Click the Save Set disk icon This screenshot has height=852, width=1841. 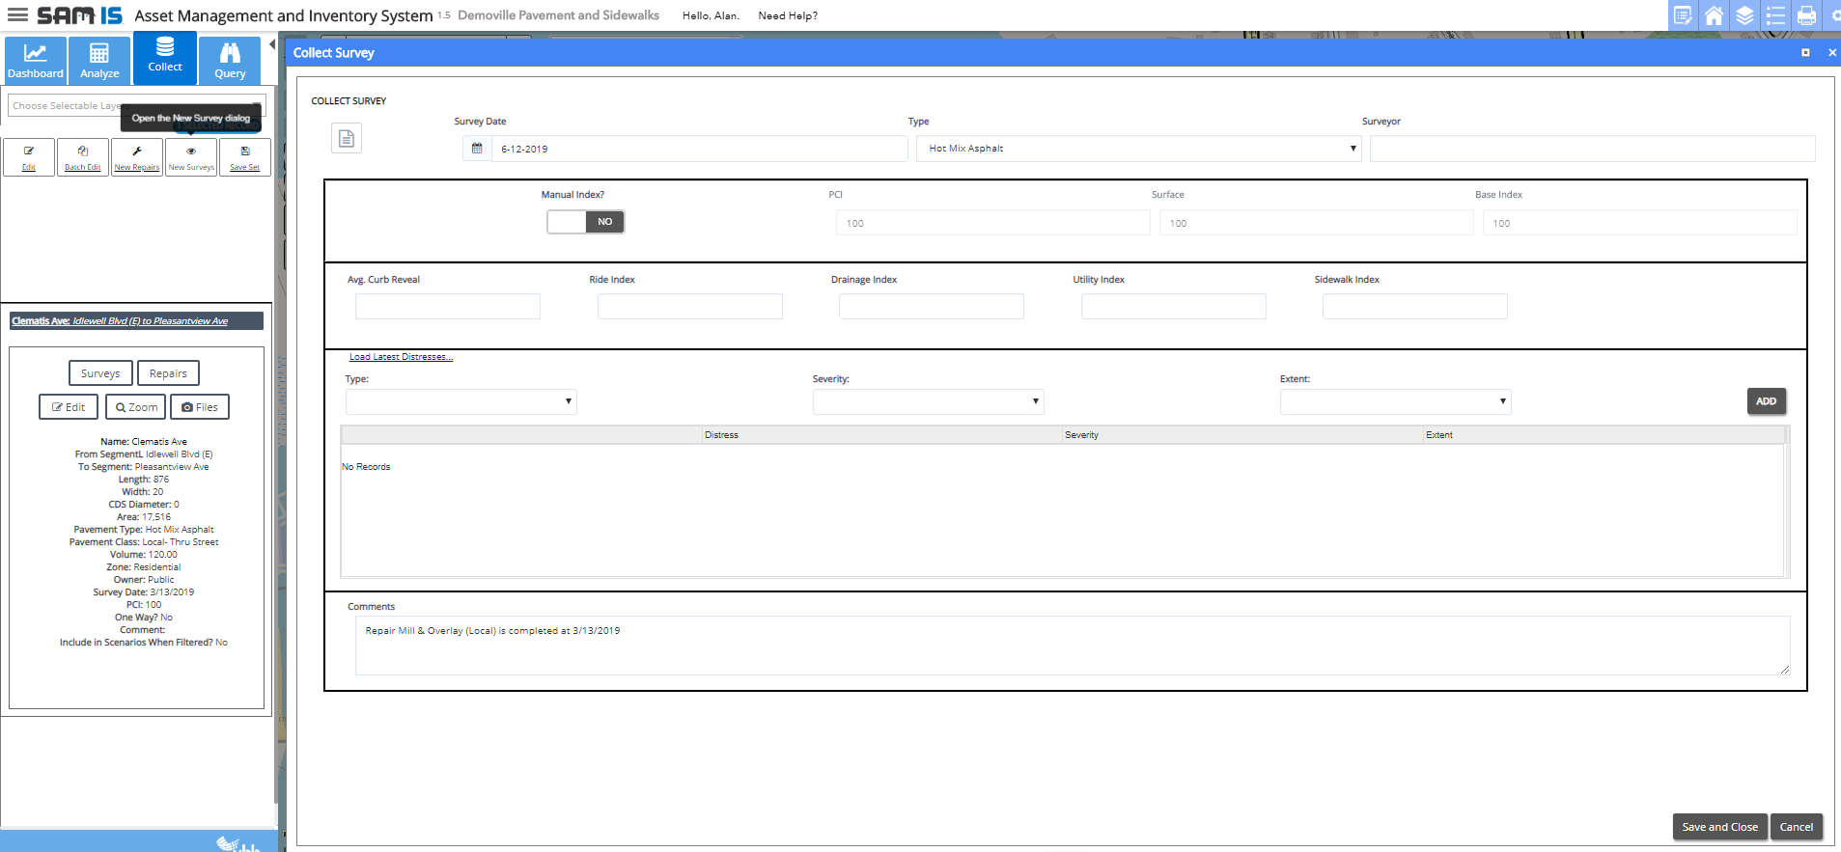pyautogui.click(x=245, y=157)
